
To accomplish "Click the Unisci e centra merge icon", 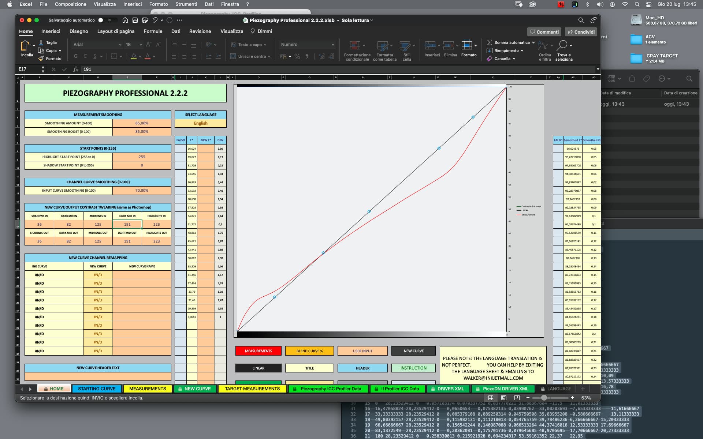I will [233, 56].
